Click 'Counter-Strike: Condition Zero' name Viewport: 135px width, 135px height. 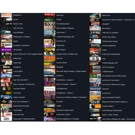point(67,54)
